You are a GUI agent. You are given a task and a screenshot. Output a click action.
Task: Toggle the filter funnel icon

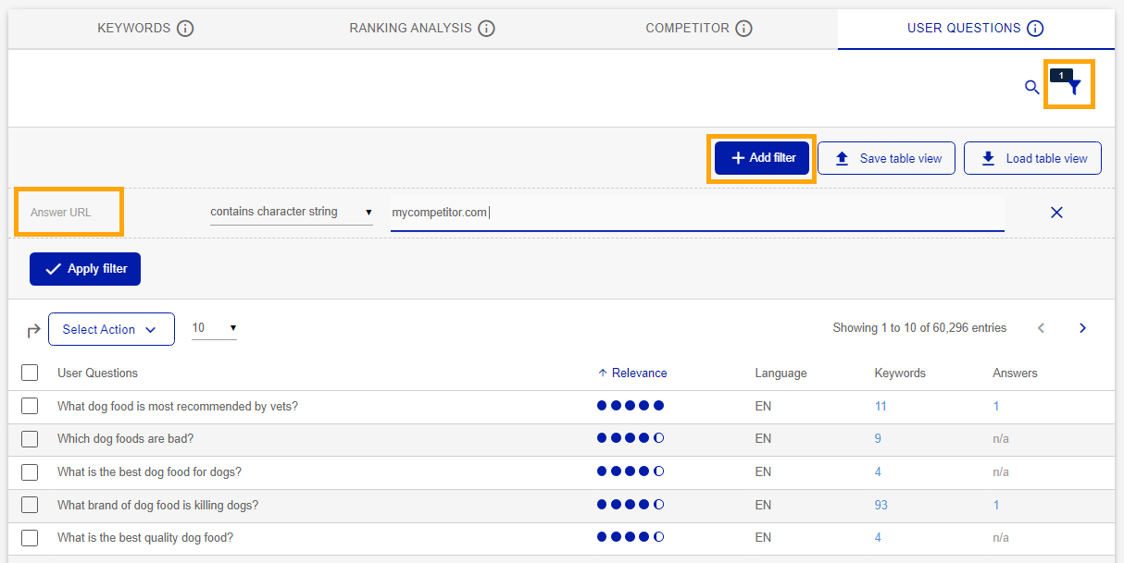click(x=1073, y=87)
